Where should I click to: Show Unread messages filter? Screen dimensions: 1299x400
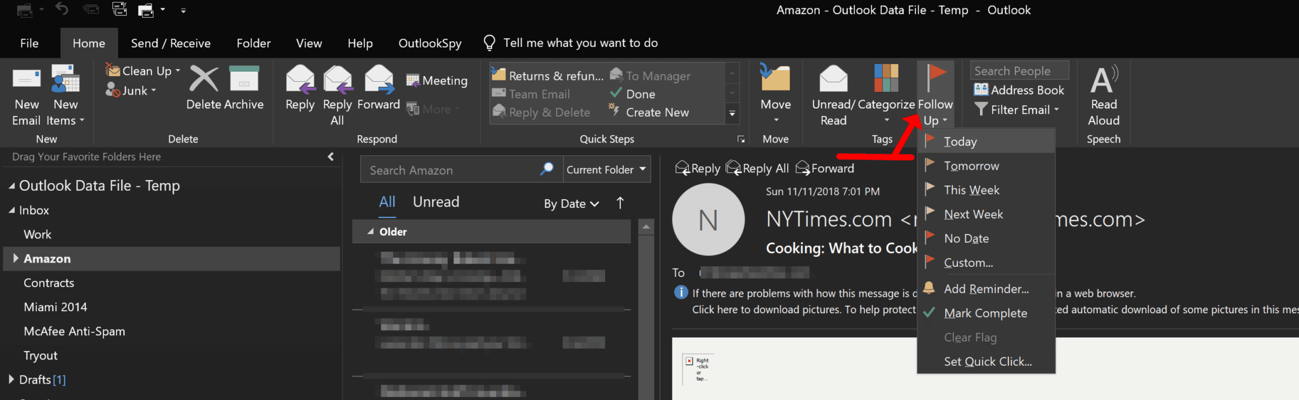436,202
